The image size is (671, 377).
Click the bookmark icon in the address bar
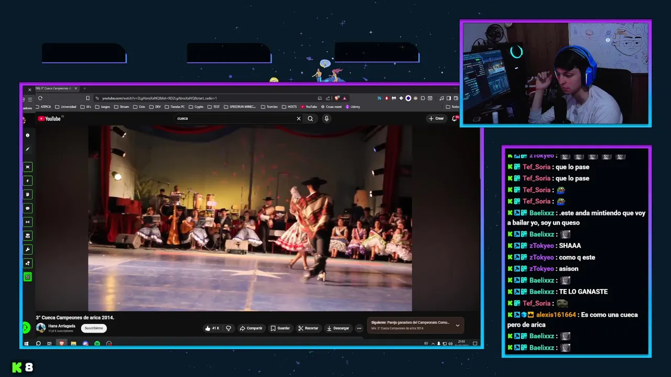(88, 98)
